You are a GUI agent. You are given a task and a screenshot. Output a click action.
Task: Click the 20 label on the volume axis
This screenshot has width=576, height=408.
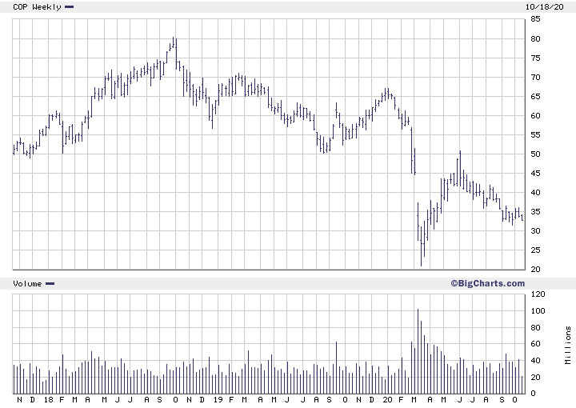[535, 377]
